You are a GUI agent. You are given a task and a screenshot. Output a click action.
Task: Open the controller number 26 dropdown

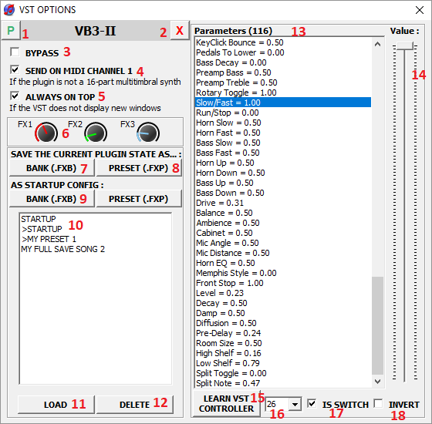coord(295,405)
